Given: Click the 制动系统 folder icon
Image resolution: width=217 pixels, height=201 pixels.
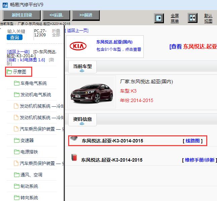Looking at the screenshot, I should [16, 186].
